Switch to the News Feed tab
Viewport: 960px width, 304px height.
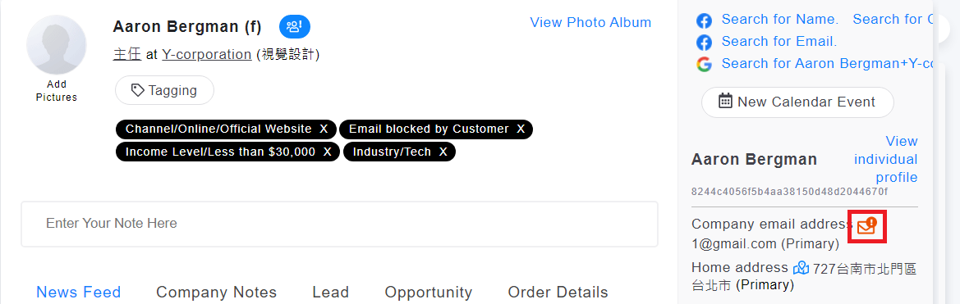click(x=78, y=292)
